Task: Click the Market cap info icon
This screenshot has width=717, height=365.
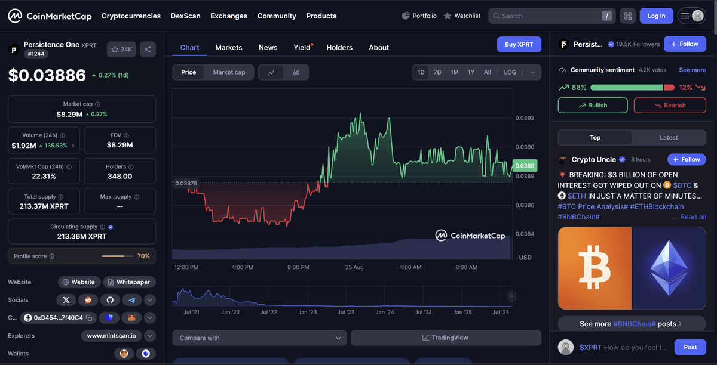Action: [97, 104]
